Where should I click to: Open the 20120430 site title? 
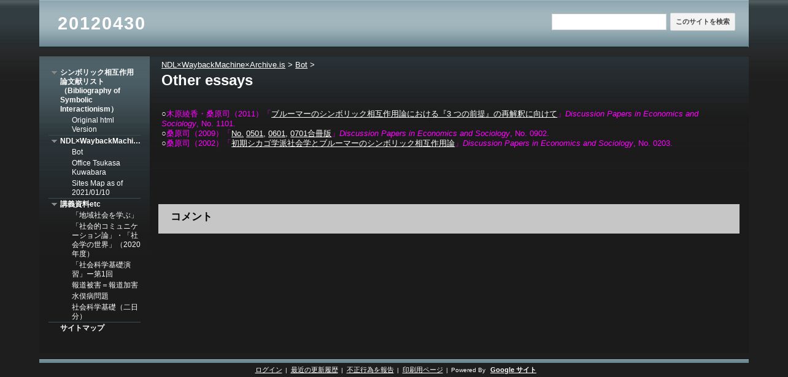(x=101, y=23)
